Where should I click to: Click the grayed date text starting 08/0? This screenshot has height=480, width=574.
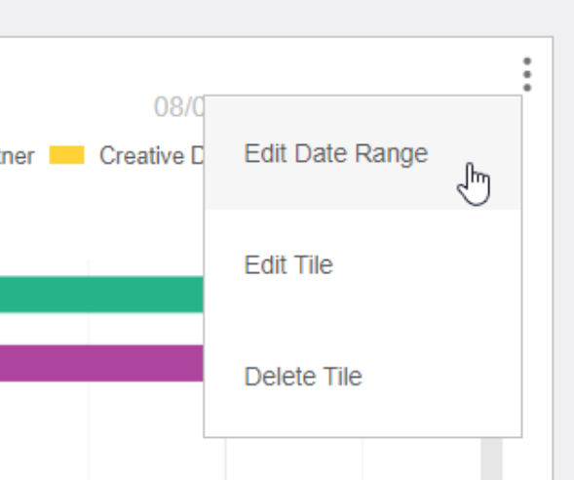[x=178, y=107]
